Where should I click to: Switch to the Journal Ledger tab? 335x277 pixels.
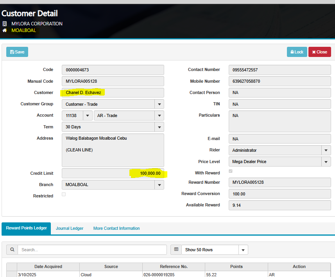70,228
